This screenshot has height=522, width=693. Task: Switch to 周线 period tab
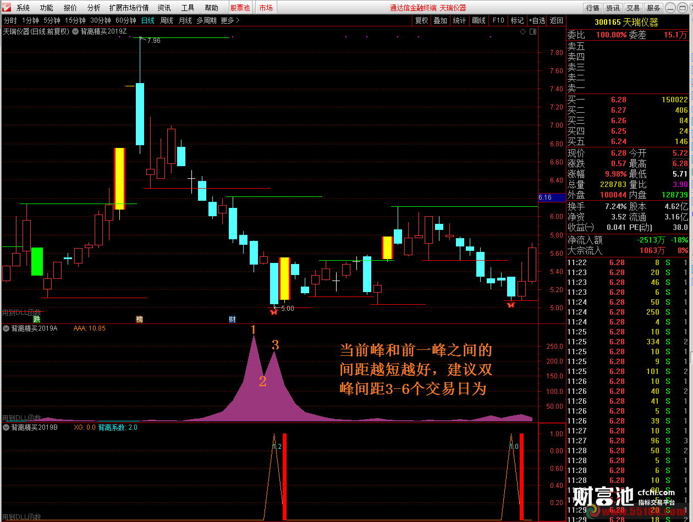click(167, 20)
